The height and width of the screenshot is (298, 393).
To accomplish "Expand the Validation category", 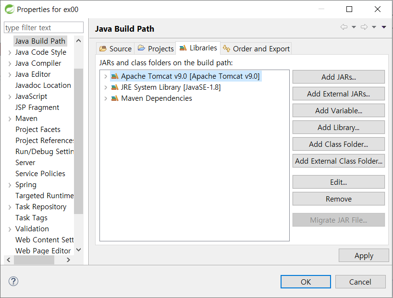I will click(x=10, y=229).
